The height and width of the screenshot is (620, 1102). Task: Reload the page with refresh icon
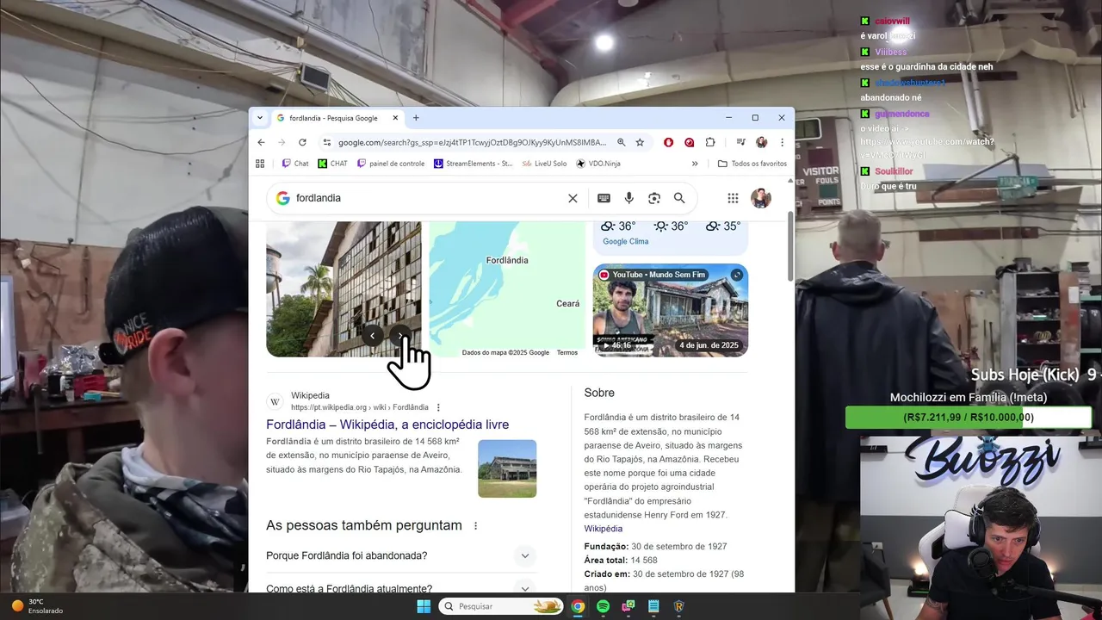pyautogui.click(x=302, y=142)
